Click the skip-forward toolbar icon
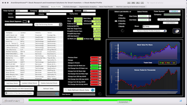This screenshot has height=105, width=187. click(133, 3)
